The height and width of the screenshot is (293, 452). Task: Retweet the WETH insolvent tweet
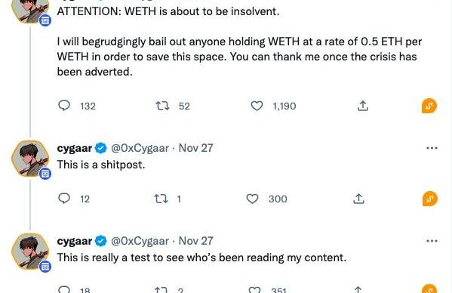pos(162,106)
